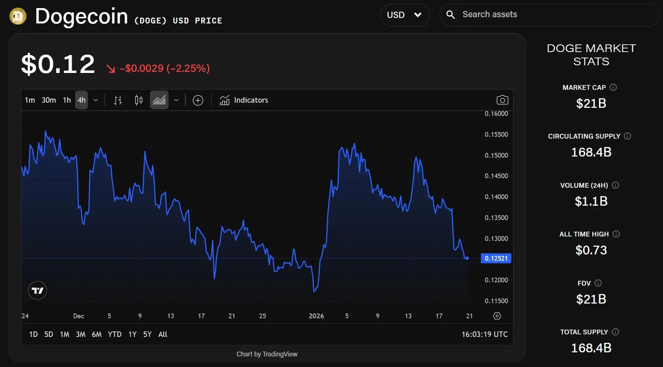The width and height of the screenshot is (663, 367).
Task: Click the compare or add symbol icon
Action: pos(198,100)
